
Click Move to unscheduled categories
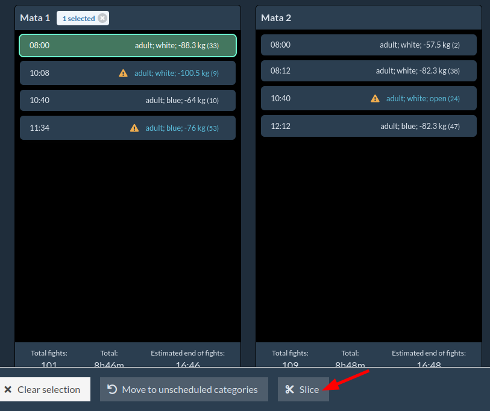[x=183, y=389]
